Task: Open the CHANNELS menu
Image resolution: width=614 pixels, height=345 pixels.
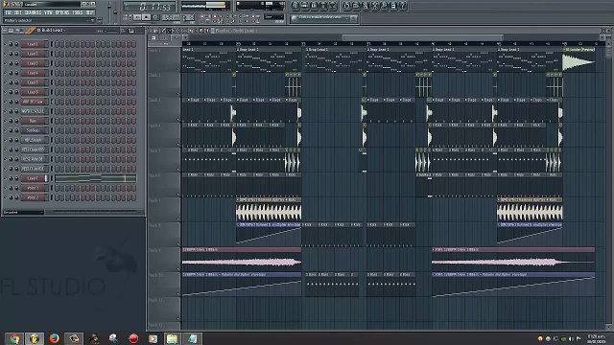Action: 33,12
